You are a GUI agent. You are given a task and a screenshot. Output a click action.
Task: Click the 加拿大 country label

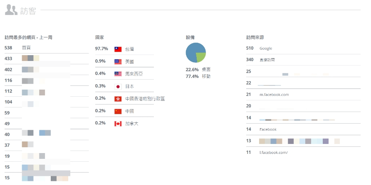click(x=131, y=124)
